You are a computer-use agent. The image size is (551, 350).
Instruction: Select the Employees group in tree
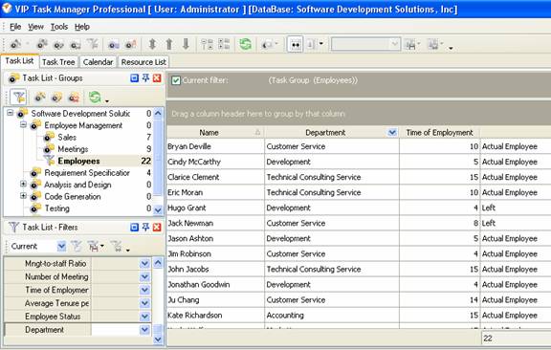(78, 161)
